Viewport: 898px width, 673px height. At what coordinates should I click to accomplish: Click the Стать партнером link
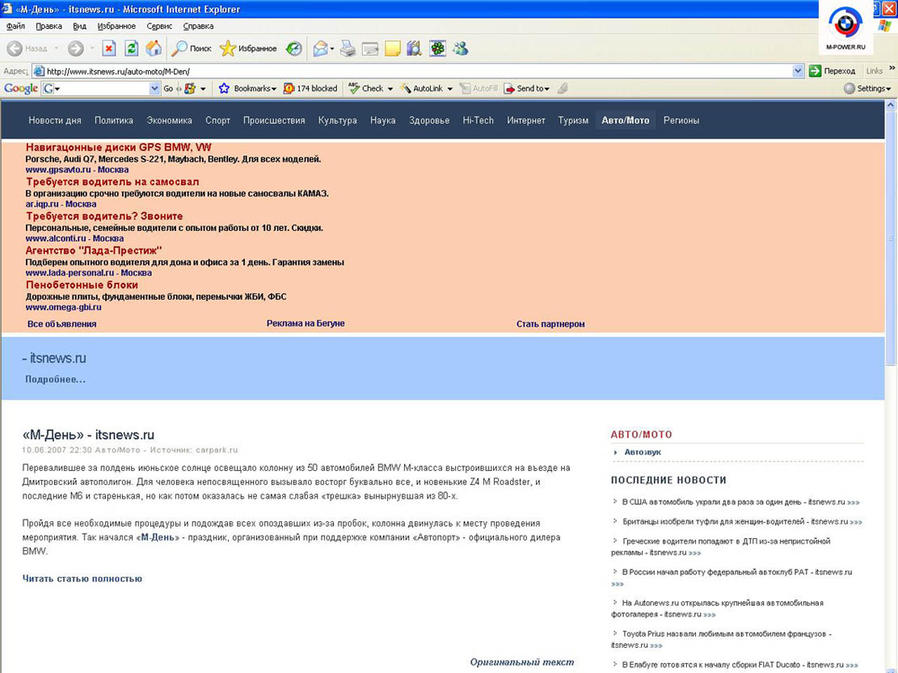pos(550,324)
